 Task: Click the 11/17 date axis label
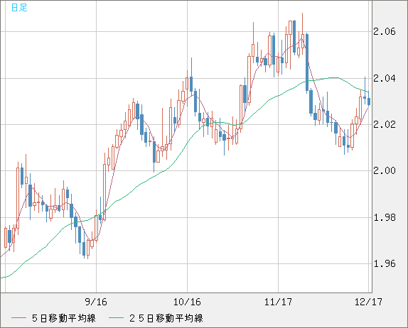click(278, 302)
